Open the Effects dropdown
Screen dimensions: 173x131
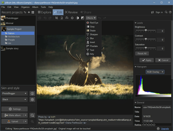click(91, 18)
